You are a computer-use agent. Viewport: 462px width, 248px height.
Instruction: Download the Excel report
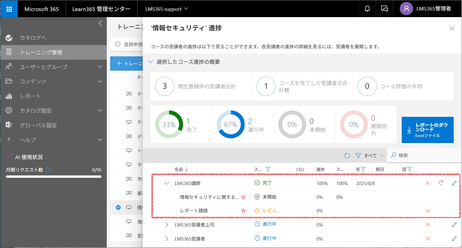coord(427,130)
